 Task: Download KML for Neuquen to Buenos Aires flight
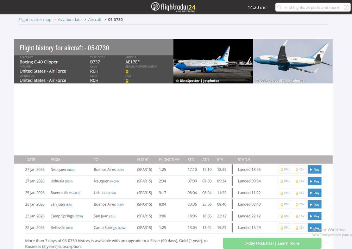pyautogui.click(x=285, y=170)
